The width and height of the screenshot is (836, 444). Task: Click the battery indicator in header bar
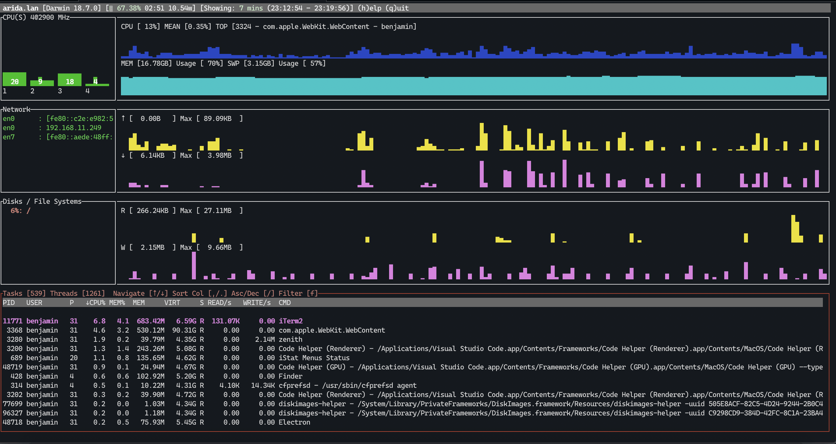111,8
